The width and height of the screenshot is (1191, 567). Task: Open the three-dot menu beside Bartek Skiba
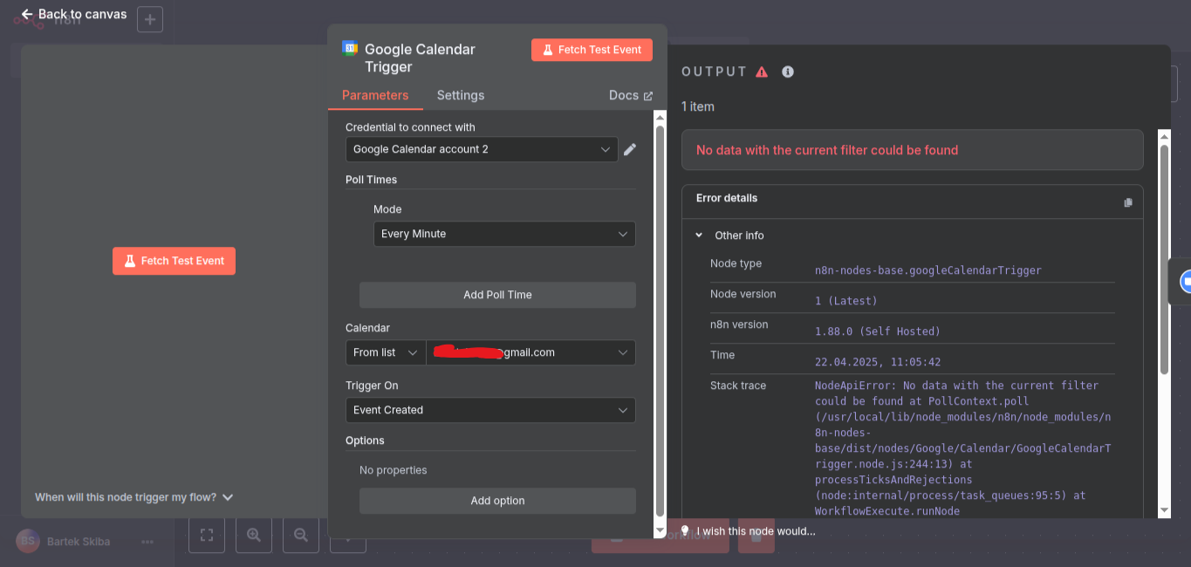tap(147, 542)
